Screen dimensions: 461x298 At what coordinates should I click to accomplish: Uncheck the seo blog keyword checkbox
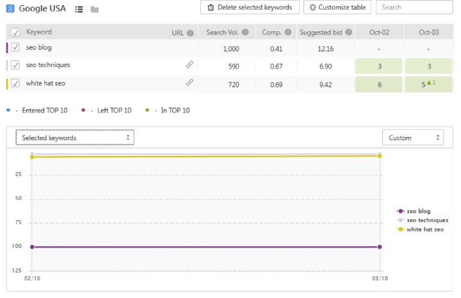click(15, 47)
